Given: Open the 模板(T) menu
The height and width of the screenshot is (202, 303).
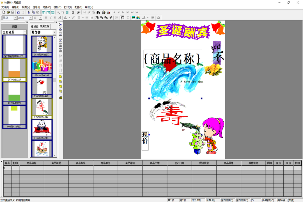Looking at the screenshot, I should [58, 7].
